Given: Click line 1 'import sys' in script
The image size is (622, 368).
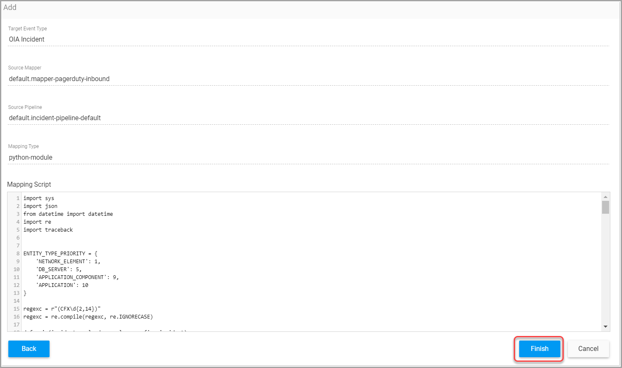Looking at the screenshot, I should pyautogui.click(x=39, y=198).
